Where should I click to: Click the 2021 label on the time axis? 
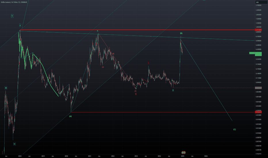pyautogui.click(x=89, y=156)
